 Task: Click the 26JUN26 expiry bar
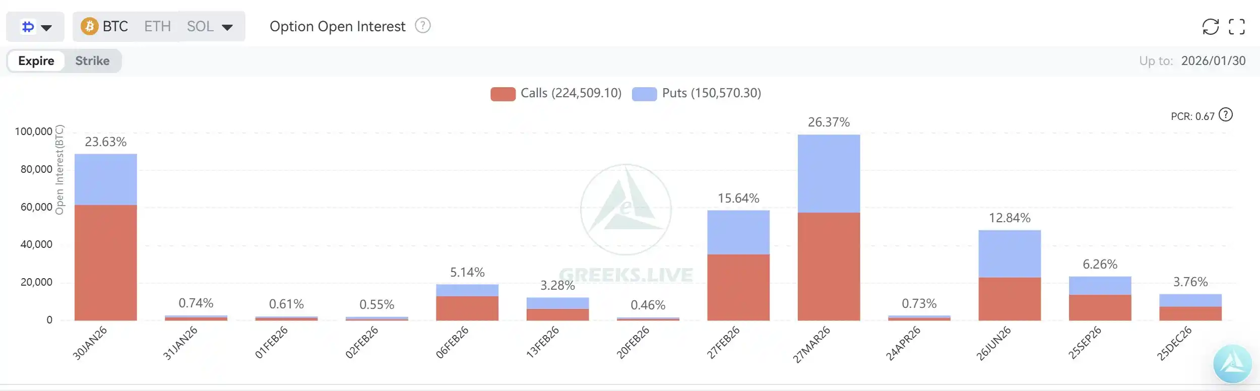[x=1010, y=275]
